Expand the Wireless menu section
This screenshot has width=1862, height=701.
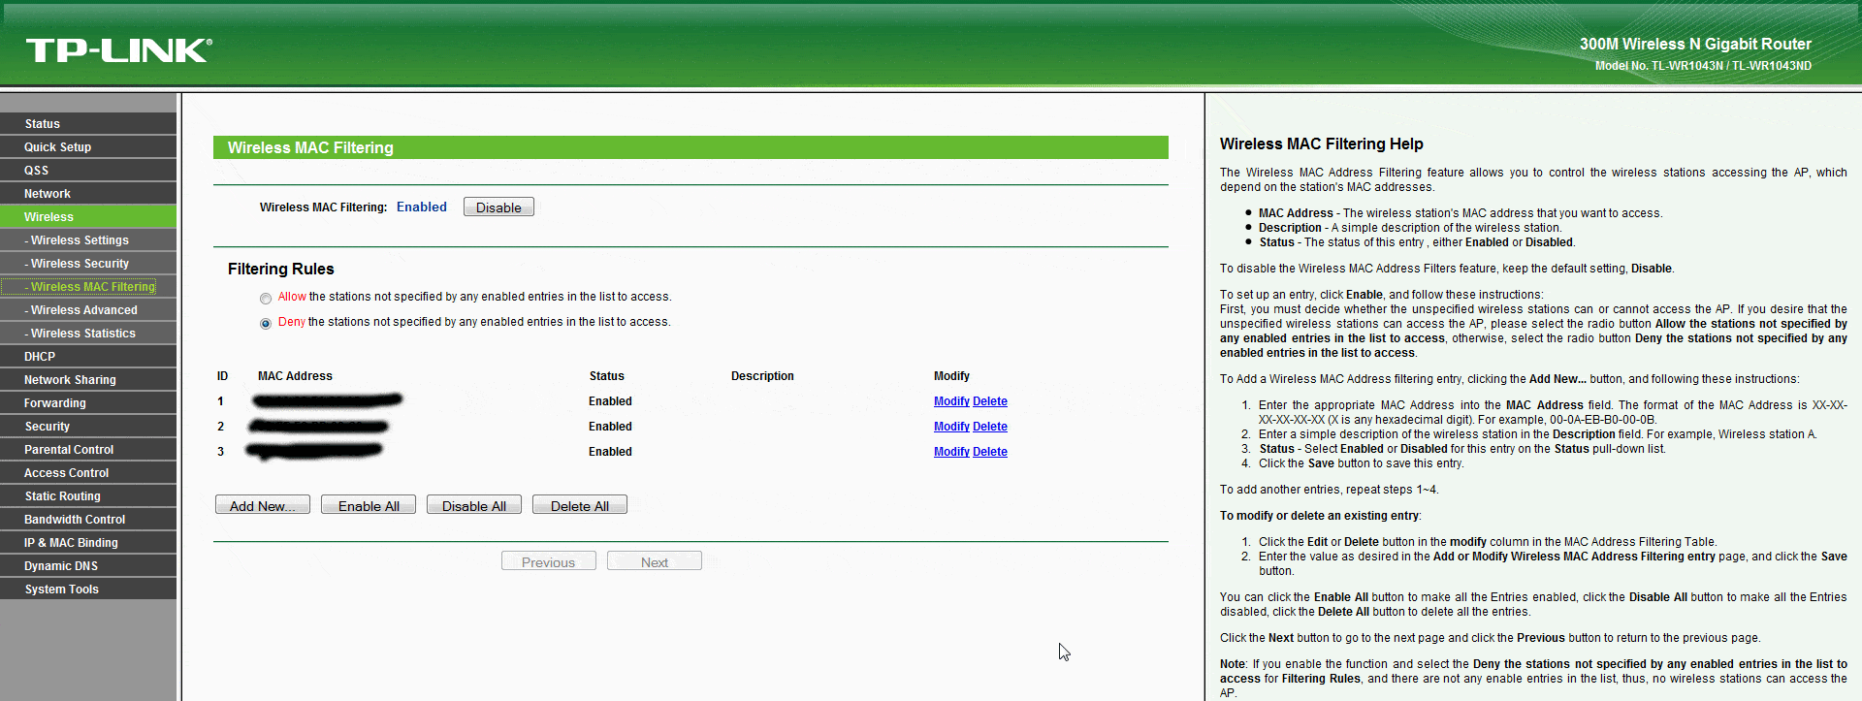pyautogui.click(x=48, y=217)
